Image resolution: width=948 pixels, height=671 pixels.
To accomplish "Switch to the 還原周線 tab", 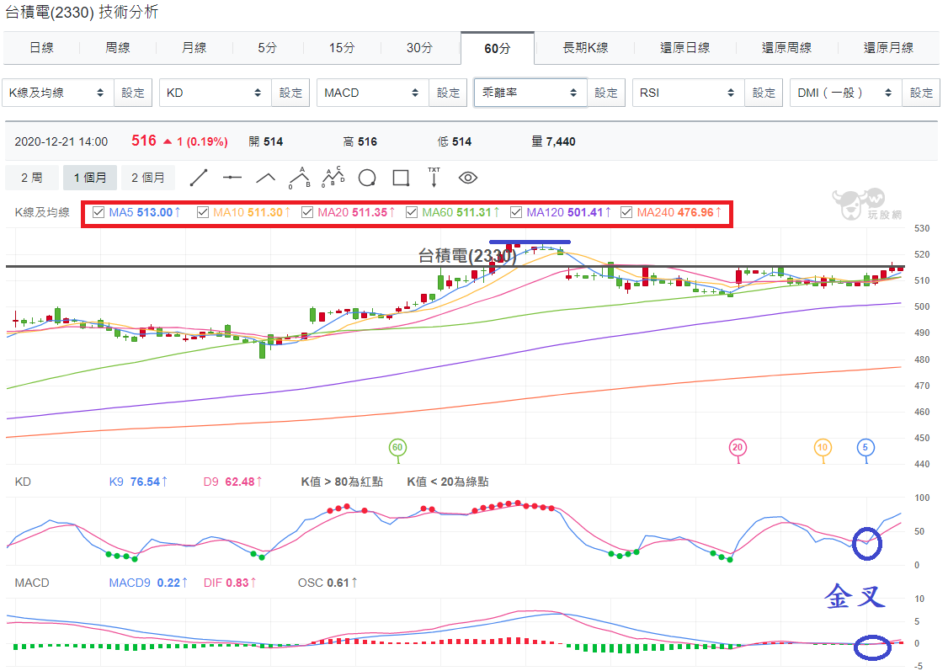I will (x=786, y=48).
